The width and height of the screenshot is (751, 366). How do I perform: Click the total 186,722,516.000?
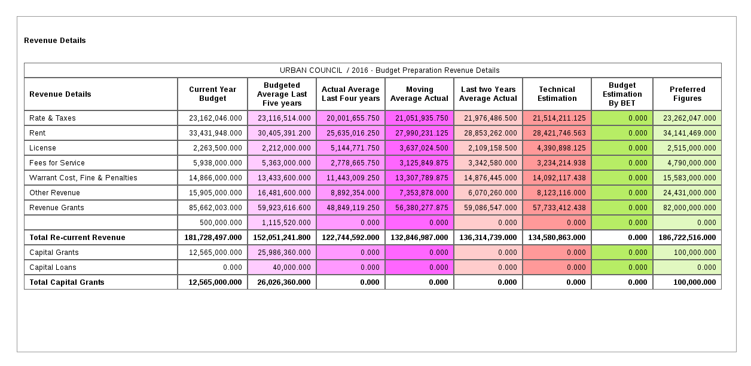tap(688, 238)
